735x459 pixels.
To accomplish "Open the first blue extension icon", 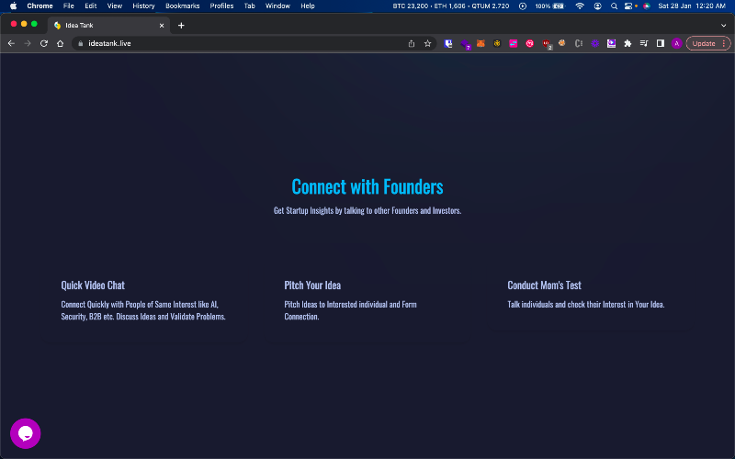I will click(x=448, y=43).
